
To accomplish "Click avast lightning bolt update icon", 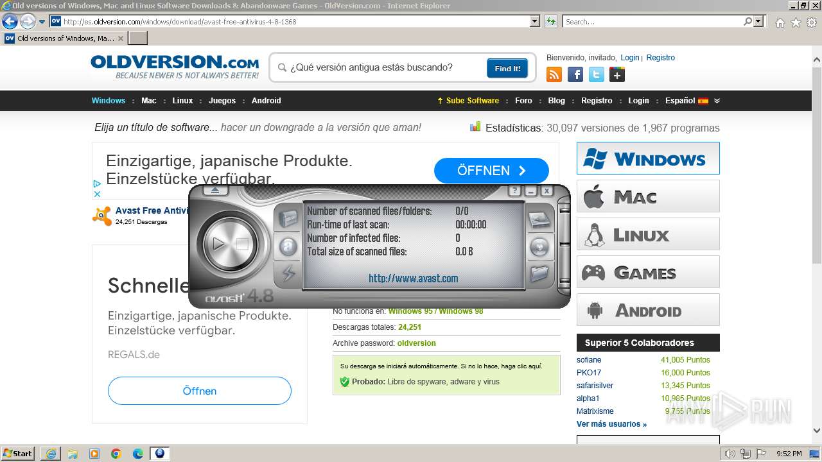I will click(288, 273).
